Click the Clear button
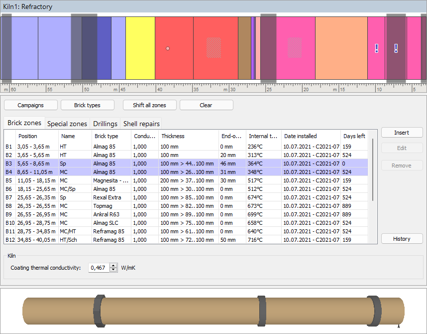 (x=206, y=105)
